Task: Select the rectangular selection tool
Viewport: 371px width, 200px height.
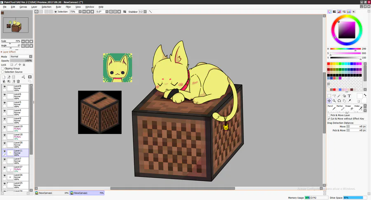Action: tap(329, 96)
